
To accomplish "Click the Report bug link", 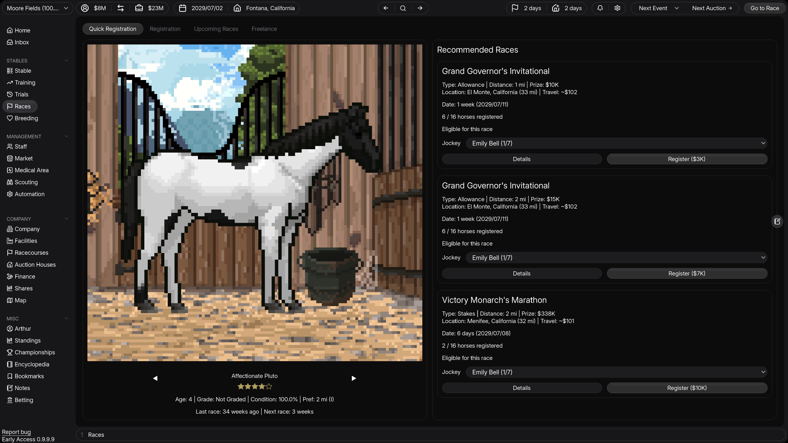I will click(16, 432).
